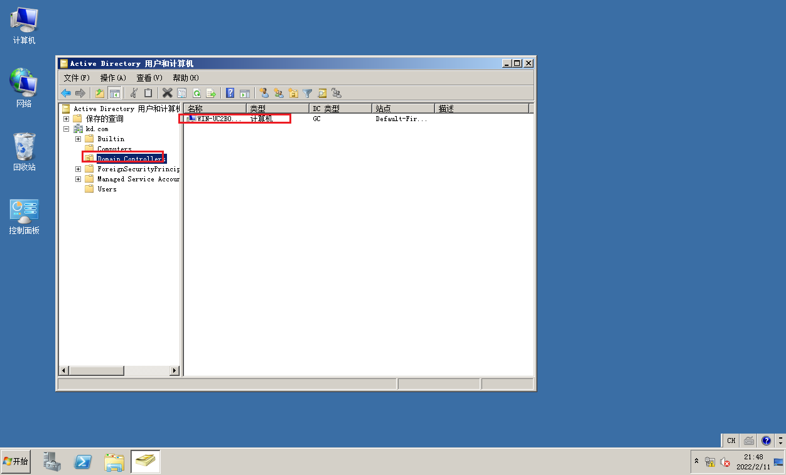Toggle the Show/Hide action pane icon
The image size is (786, 475).
tap(245, 93)
